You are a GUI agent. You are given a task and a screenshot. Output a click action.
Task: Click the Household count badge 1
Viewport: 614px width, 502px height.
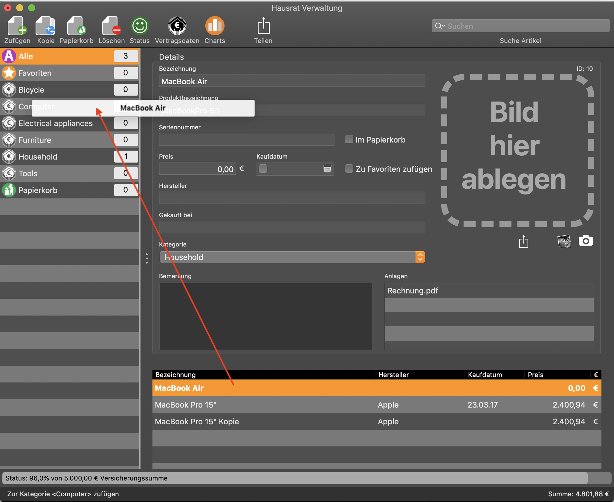[126, 156]
